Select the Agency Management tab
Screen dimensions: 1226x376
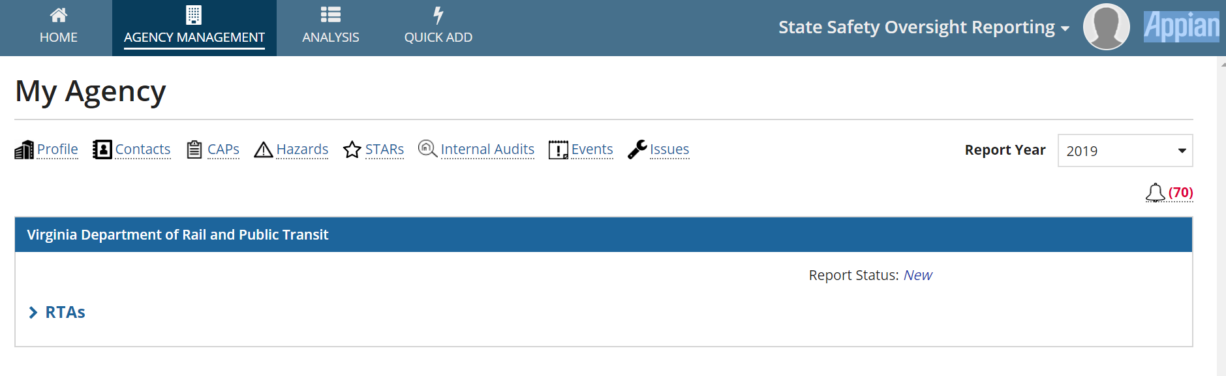click(x=194, y=27)
